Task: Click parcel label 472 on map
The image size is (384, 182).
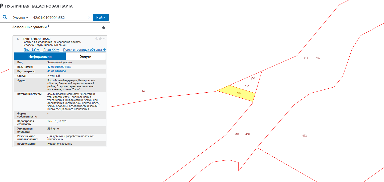Action: [304, 136]
